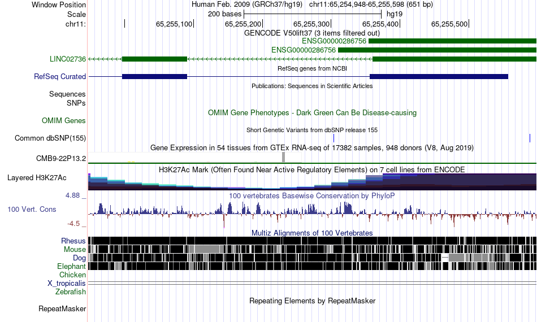Click the LINC02736 gene label
537x322 pixels.
67,59
